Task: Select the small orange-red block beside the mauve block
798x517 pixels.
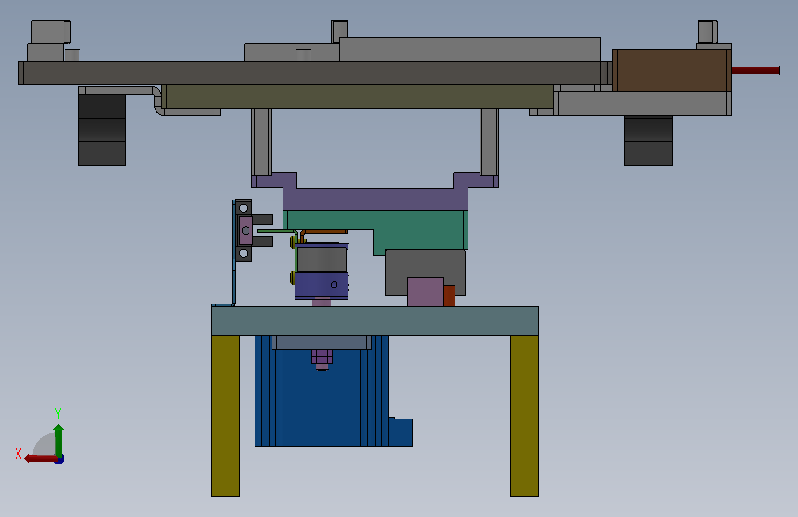Action: 449,295
